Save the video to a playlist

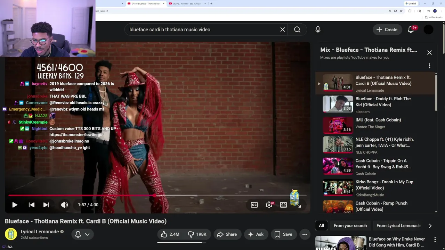(x=283, y=234)
